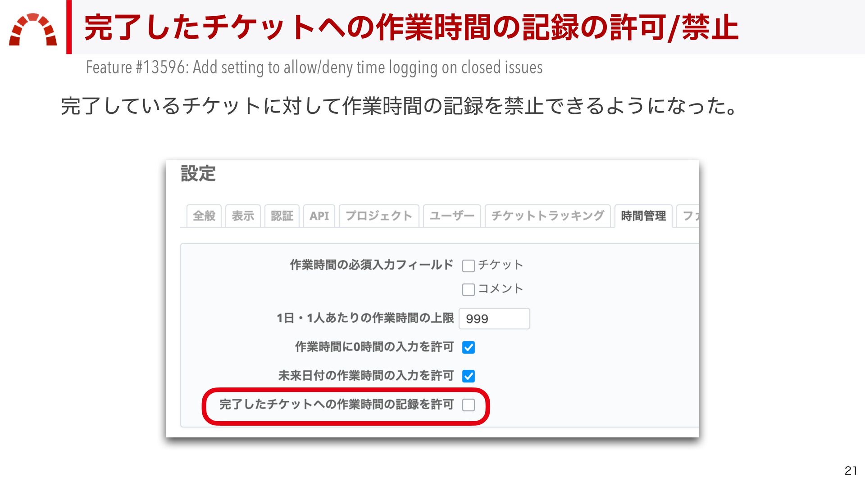Select the API tab
This screenshot has height=486, width=865.
click(x=319, y=216)
